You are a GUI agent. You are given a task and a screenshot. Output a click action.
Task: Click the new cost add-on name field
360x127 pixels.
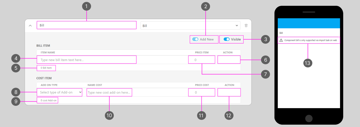tap(109, 92)
